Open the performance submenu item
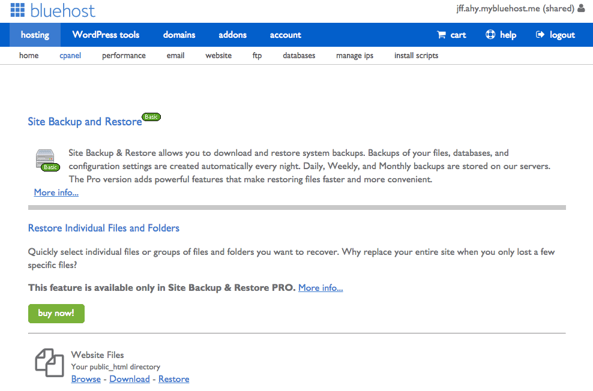 click(x=124, y=56)
